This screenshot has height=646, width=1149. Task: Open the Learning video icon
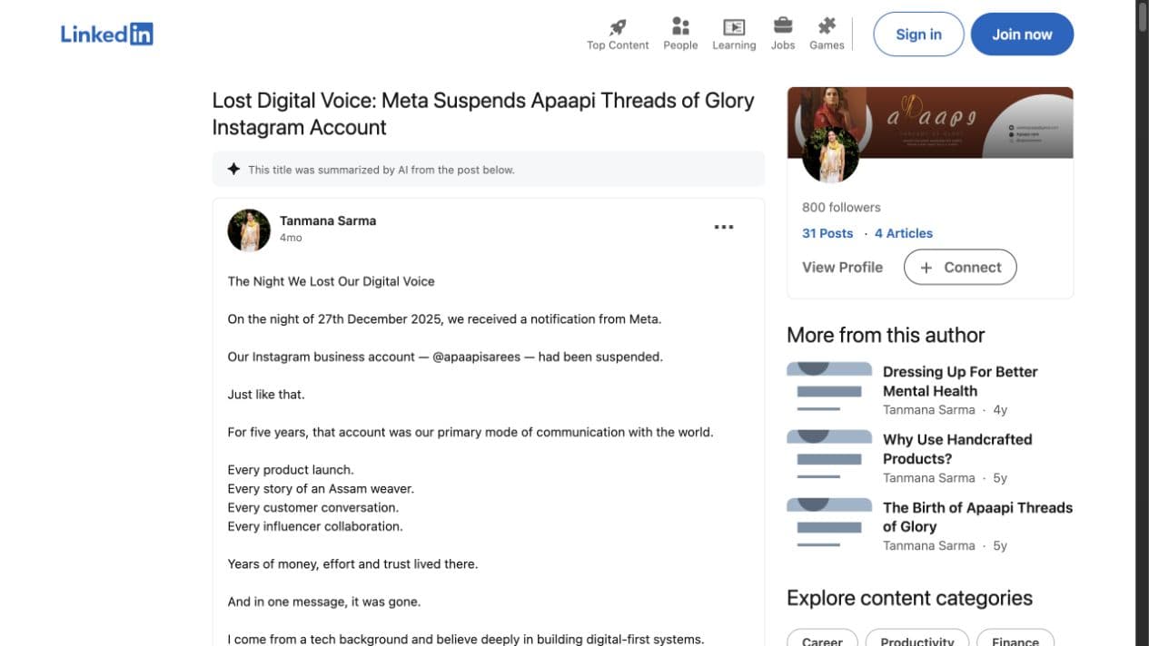[734, 27]
